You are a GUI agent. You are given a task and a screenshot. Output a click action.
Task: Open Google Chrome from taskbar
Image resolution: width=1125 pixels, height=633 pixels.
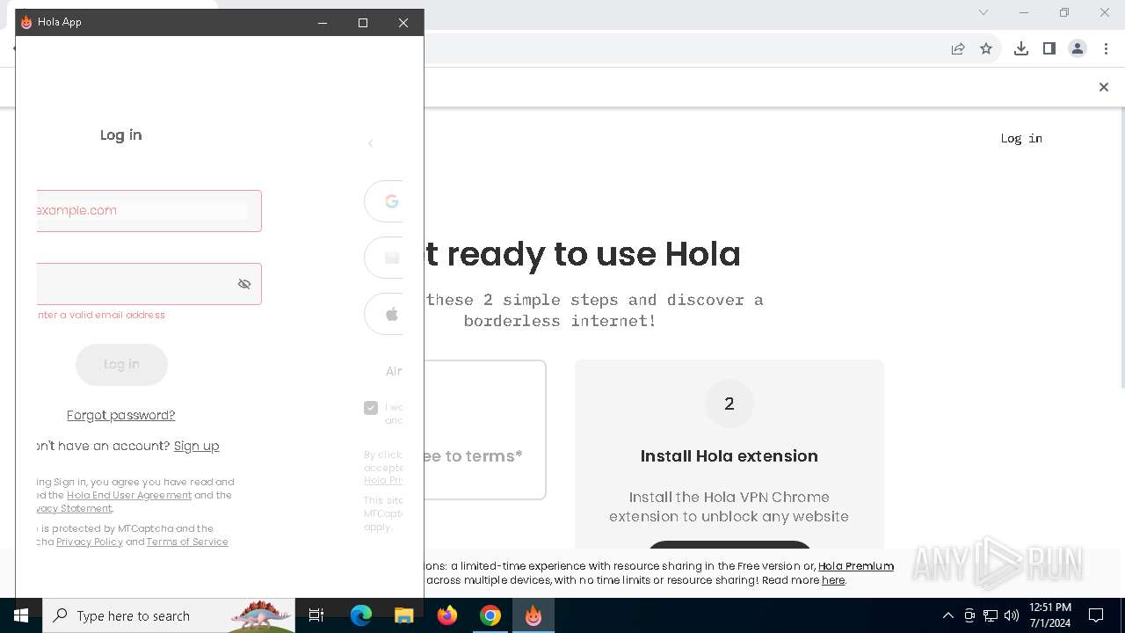pyautogui.click(x=490, y=615)
